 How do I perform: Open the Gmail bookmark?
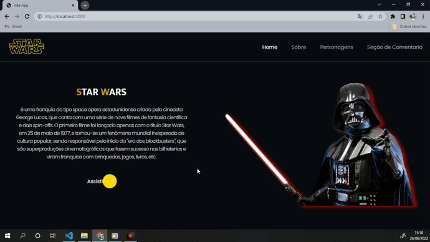(13, 26)
